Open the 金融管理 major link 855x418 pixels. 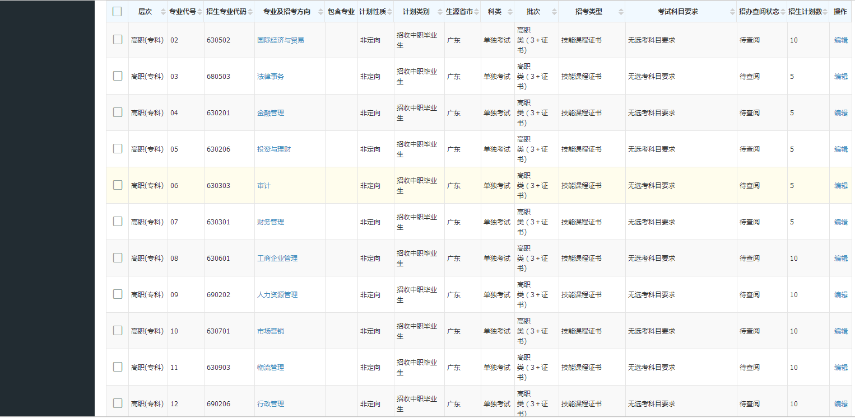click(x=271, y=113)
